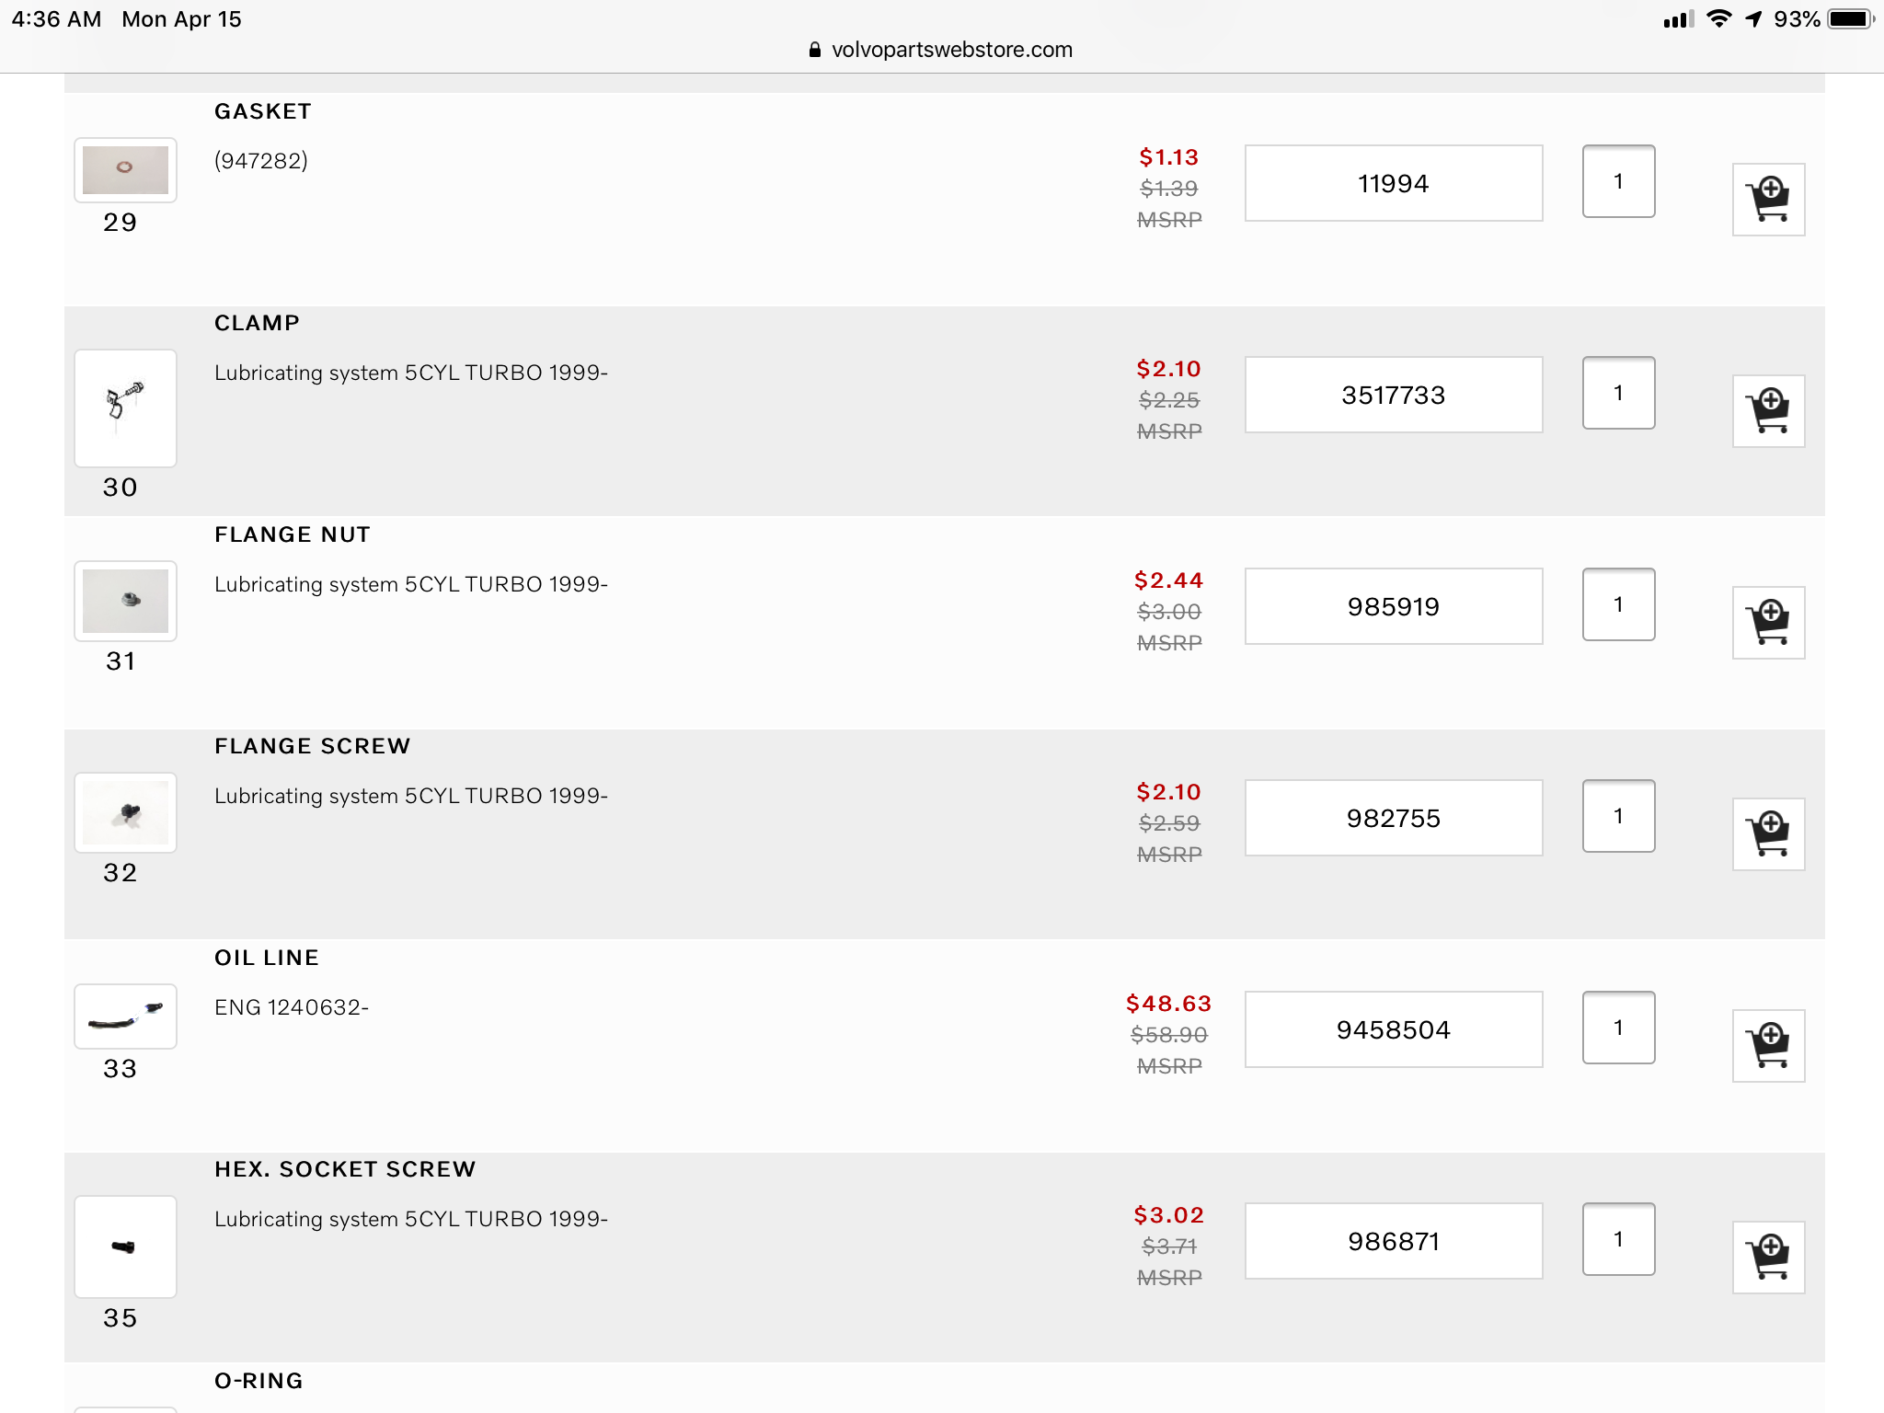Add hex socket screw 986871 to cart

1768,1258
